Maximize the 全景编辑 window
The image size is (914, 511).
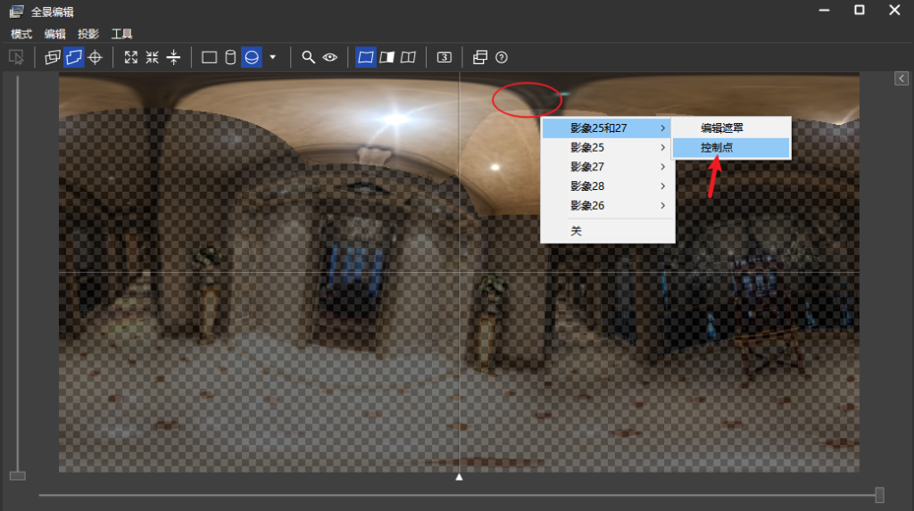click(860, 10)
